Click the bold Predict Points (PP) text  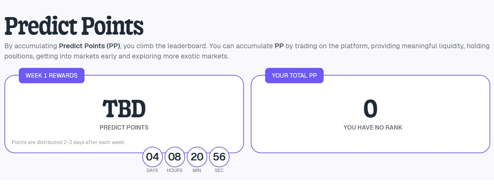click(x=89, y=46)
